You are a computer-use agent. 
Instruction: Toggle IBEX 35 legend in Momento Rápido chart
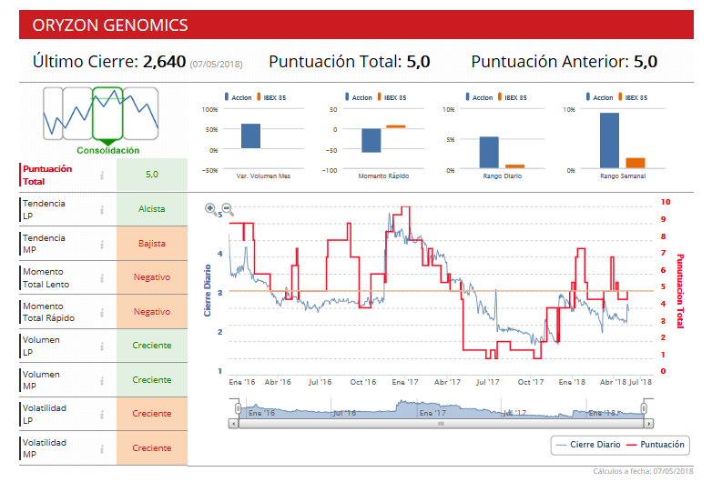[x=392, y=97]
